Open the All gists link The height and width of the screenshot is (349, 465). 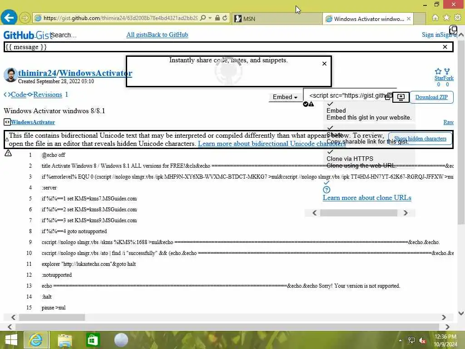[137, 35]
